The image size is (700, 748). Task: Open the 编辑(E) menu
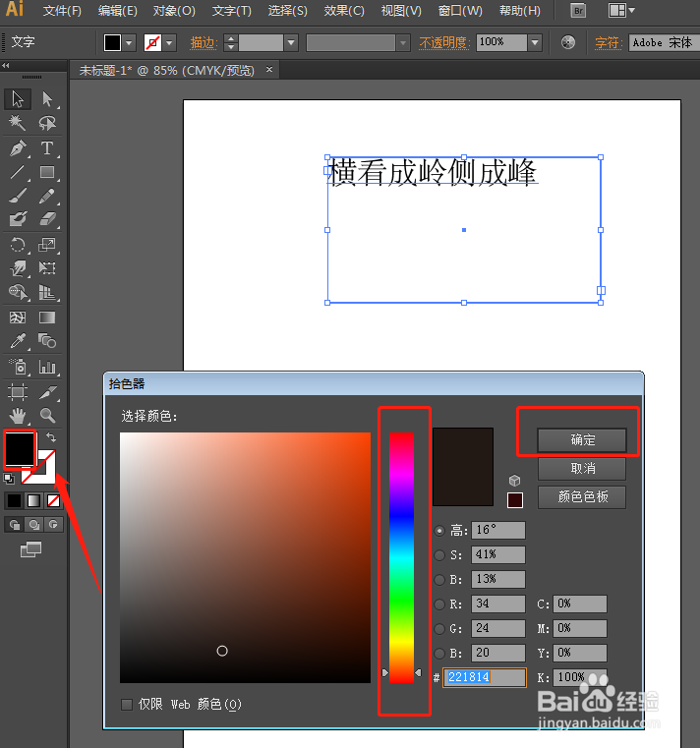(117, 11)
